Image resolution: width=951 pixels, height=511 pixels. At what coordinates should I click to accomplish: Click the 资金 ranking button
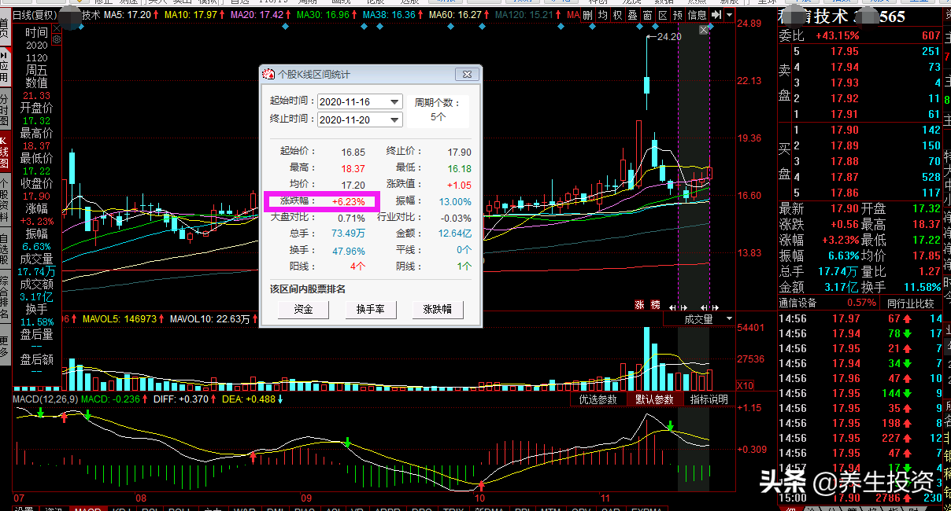pos(303,310)
